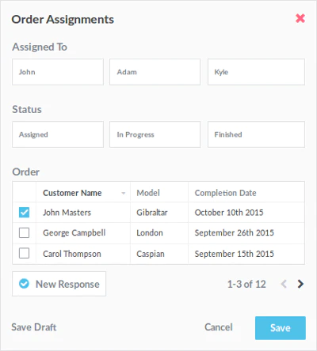Set status to Finished

256,134
